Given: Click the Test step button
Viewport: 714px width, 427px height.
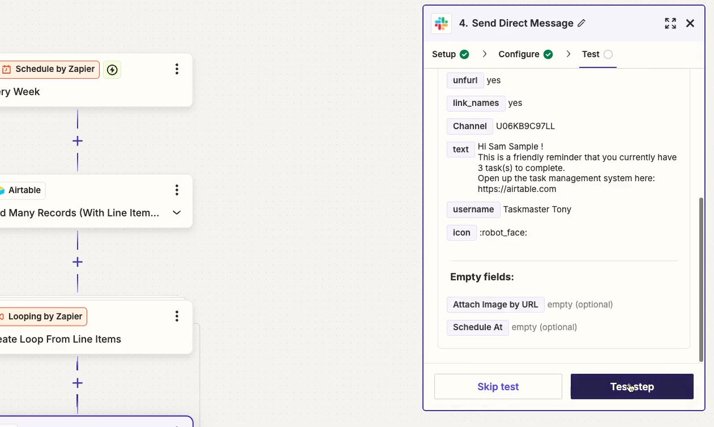Looking at the screenshot, I should (x=632, y=387).
